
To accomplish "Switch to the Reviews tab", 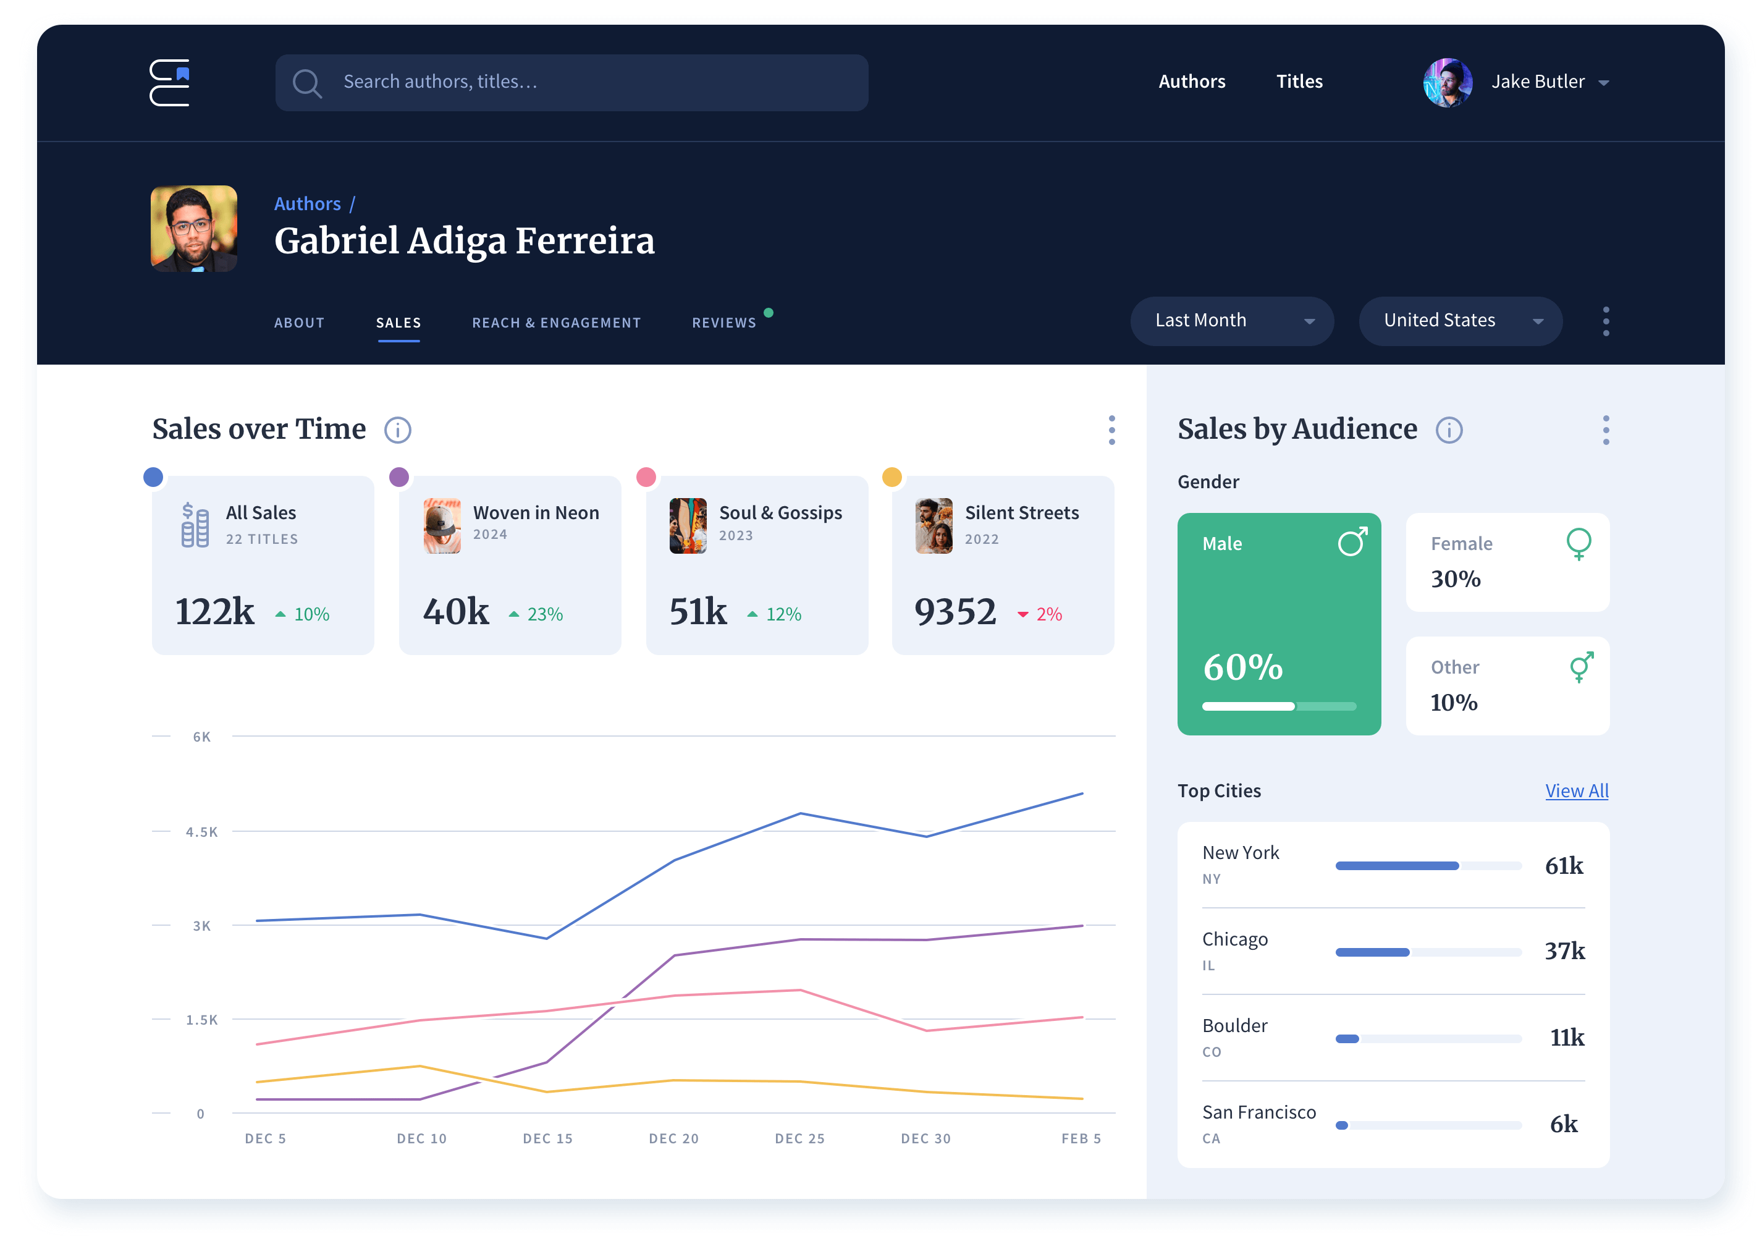I will pyautogui.click(x=723, y=323).
